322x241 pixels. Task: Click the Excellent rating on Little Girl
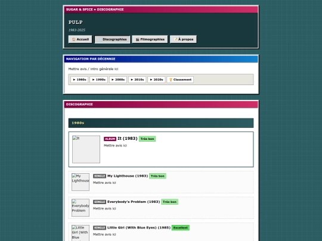tap(180, 228)
